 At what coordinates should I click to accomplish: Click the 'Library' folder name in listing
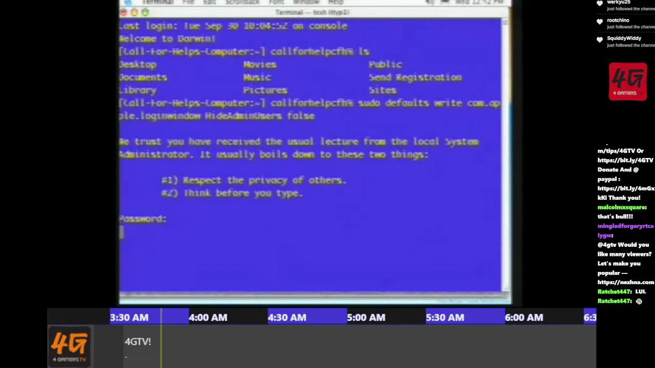coord(138,90)
